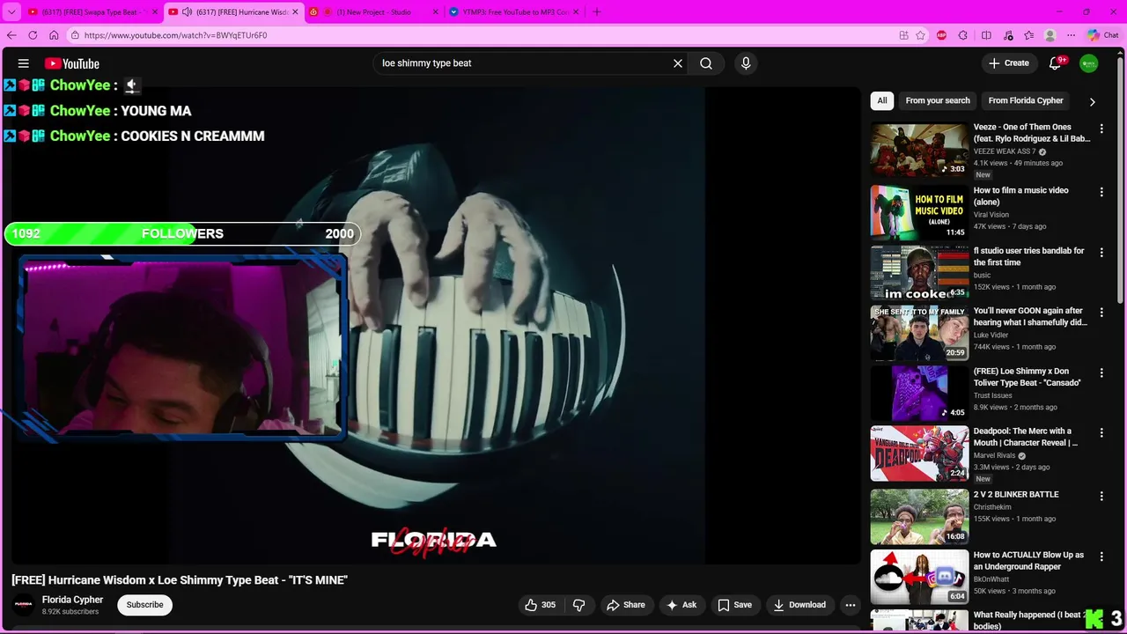This screenshot has width=1127, height=634.
Task: Open the Copilot Chat button
Action: pos(1103,35)
